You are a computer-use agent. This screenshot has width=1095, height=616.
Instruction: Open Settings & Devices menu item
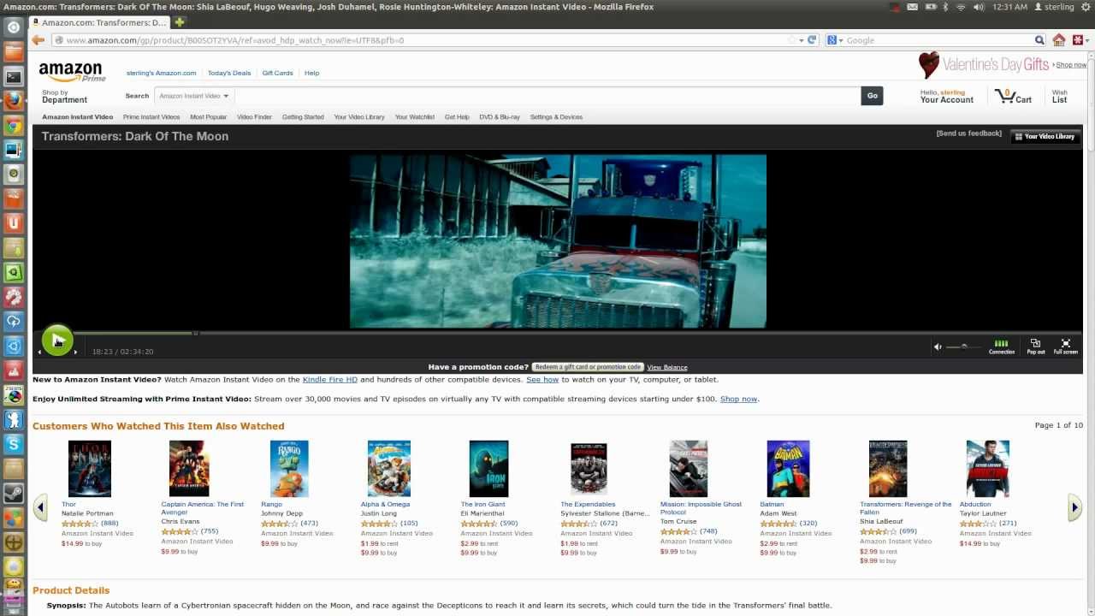pyautogui.click(x=556, y=117)
